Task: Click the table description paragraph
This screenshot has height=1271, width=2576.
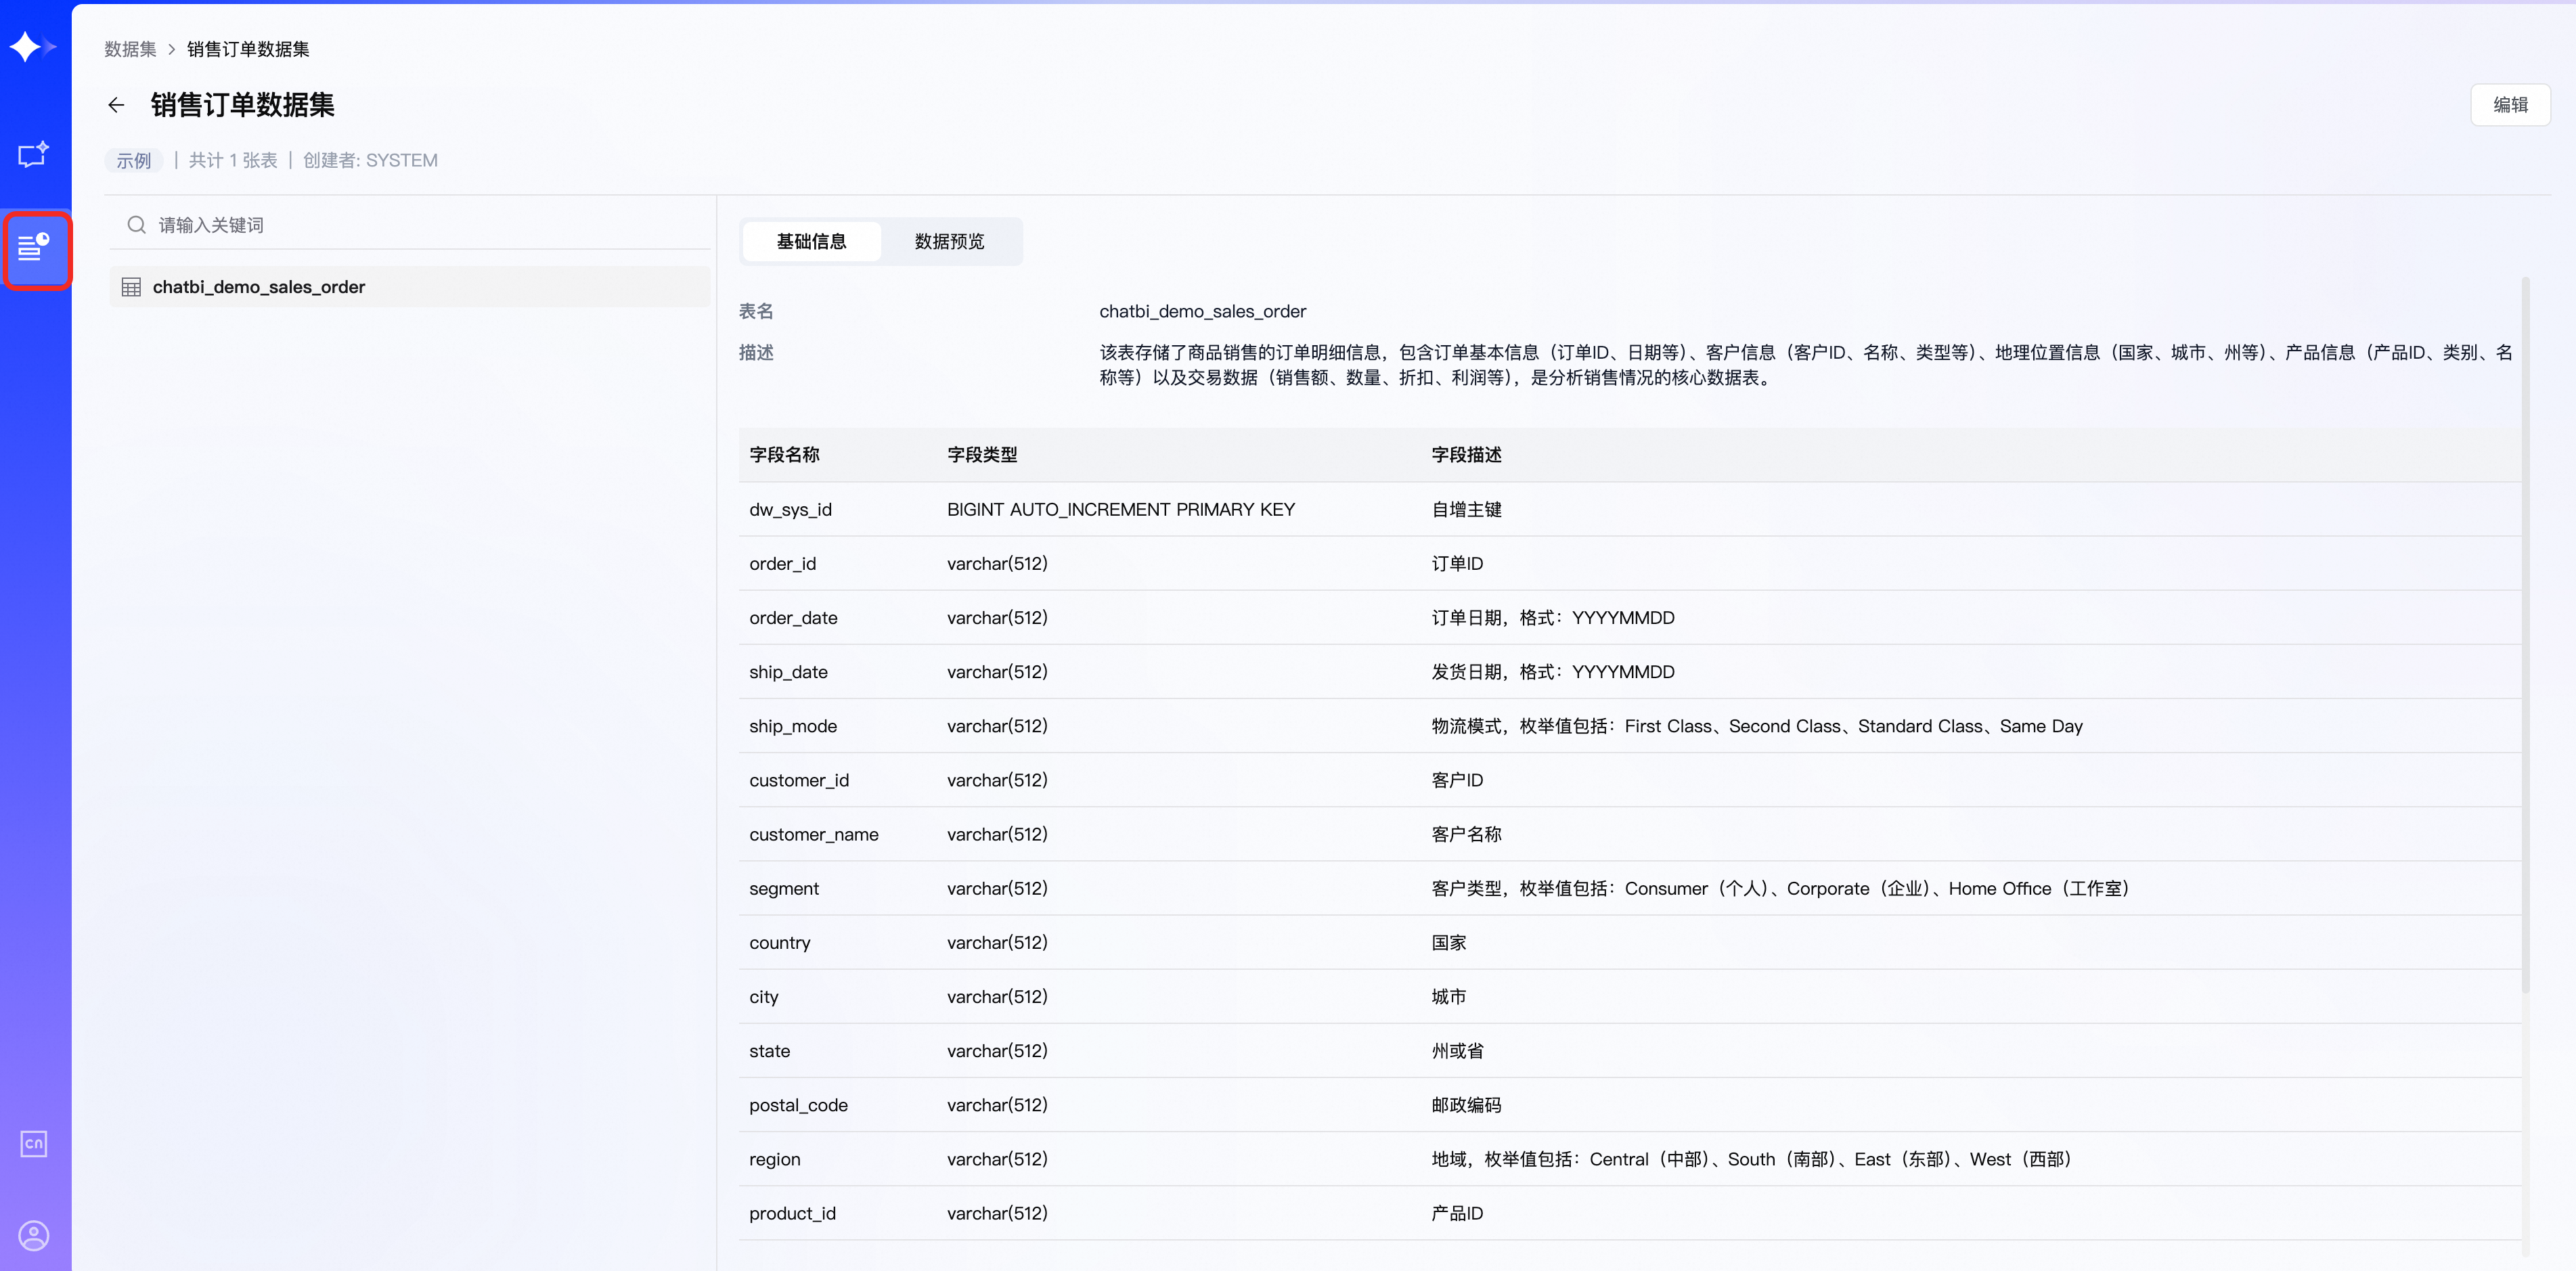Action: [1806, 365]
